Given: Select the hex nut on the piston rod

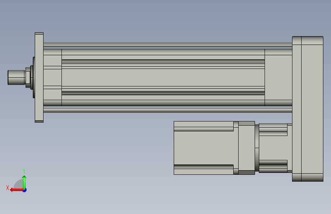Looking at the screenshot, I should (x=28, y=77).
